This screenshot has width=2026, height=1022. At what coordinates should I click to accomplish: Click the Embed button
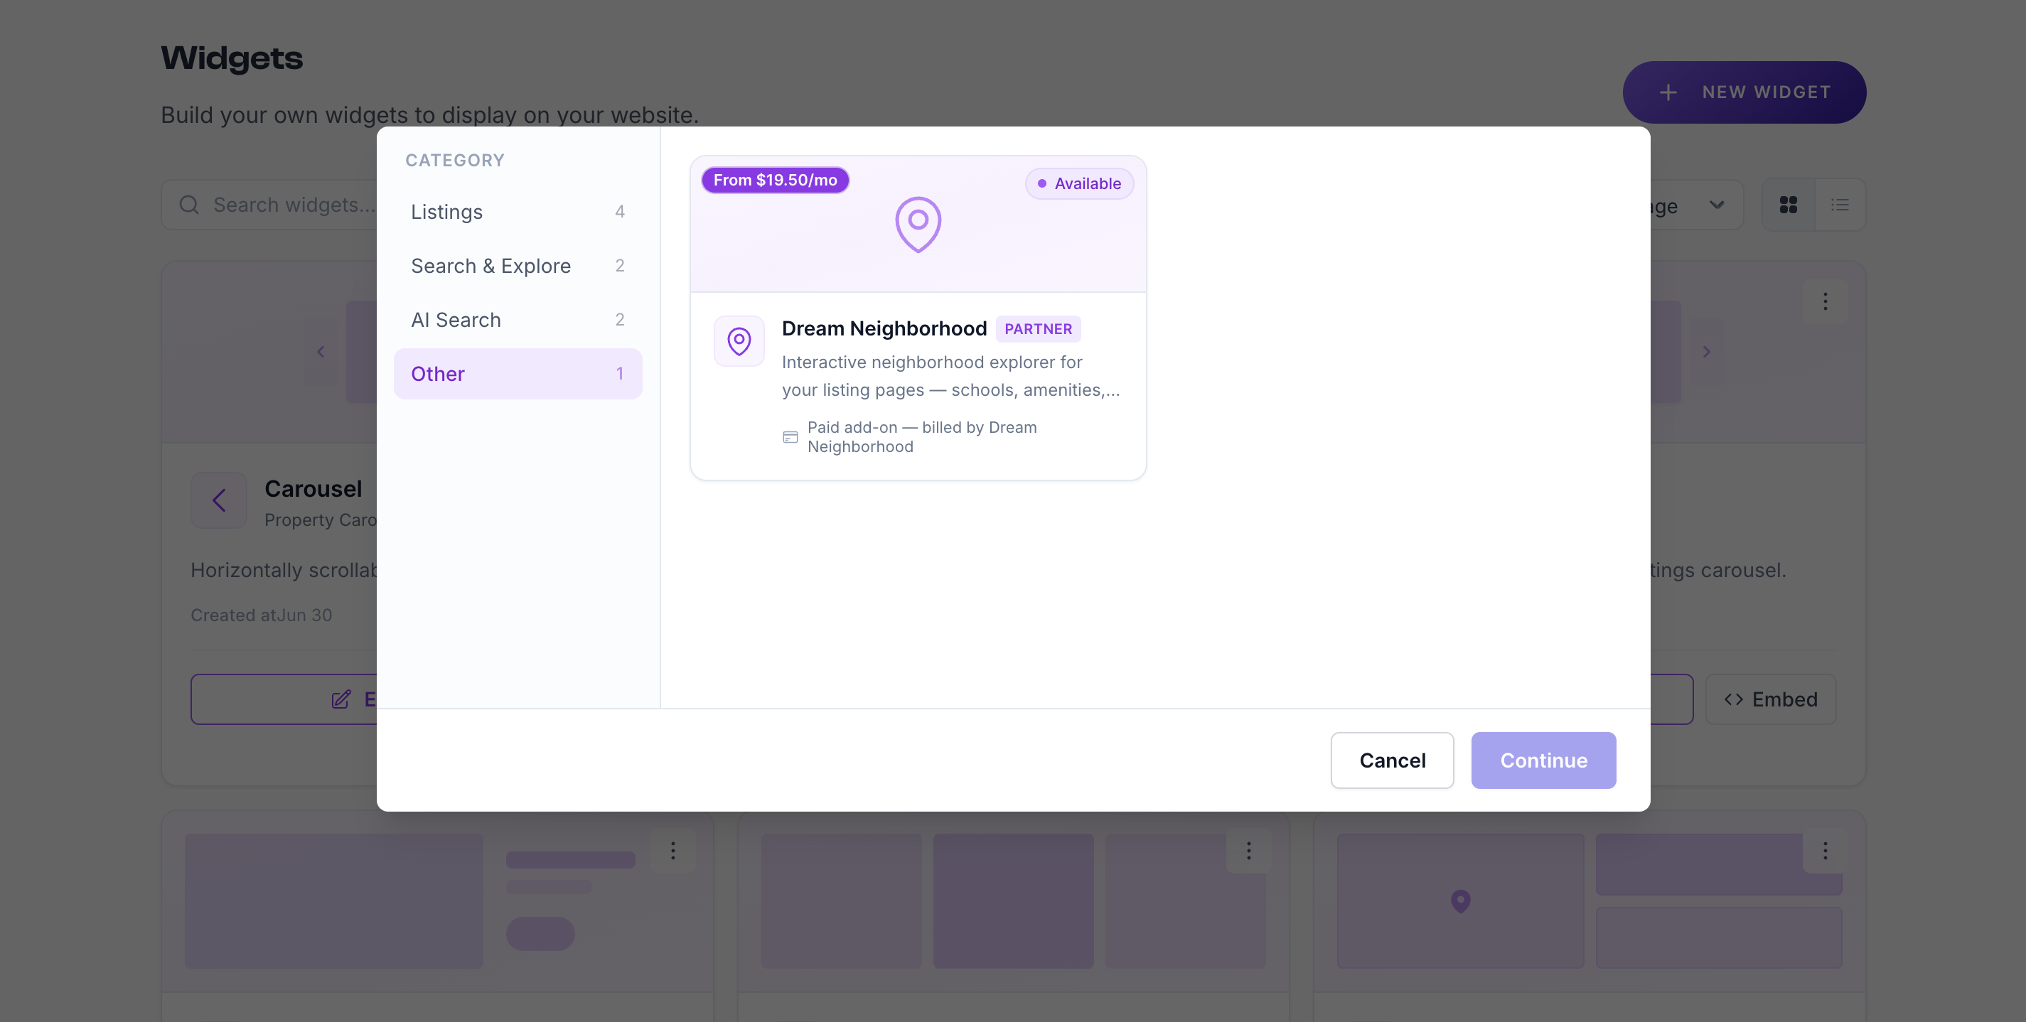[x=1770, y=699]
